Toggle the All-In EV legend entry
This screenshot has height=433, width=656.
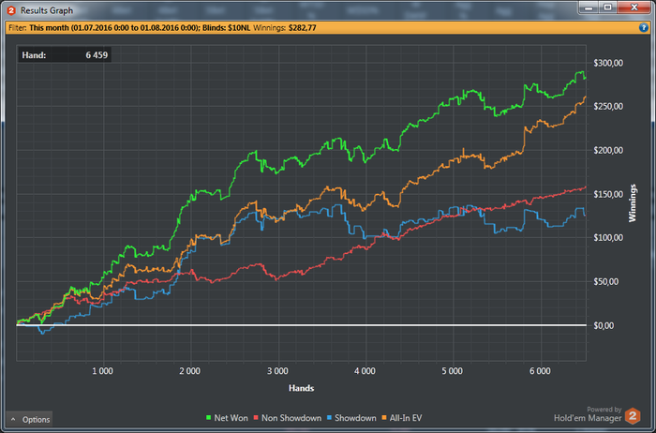coord(402,418)
